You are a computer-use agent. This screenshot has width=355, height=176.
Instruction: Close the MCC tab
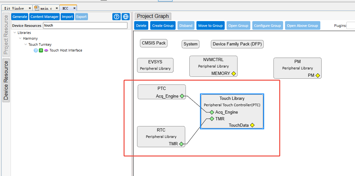coord(74,8)
